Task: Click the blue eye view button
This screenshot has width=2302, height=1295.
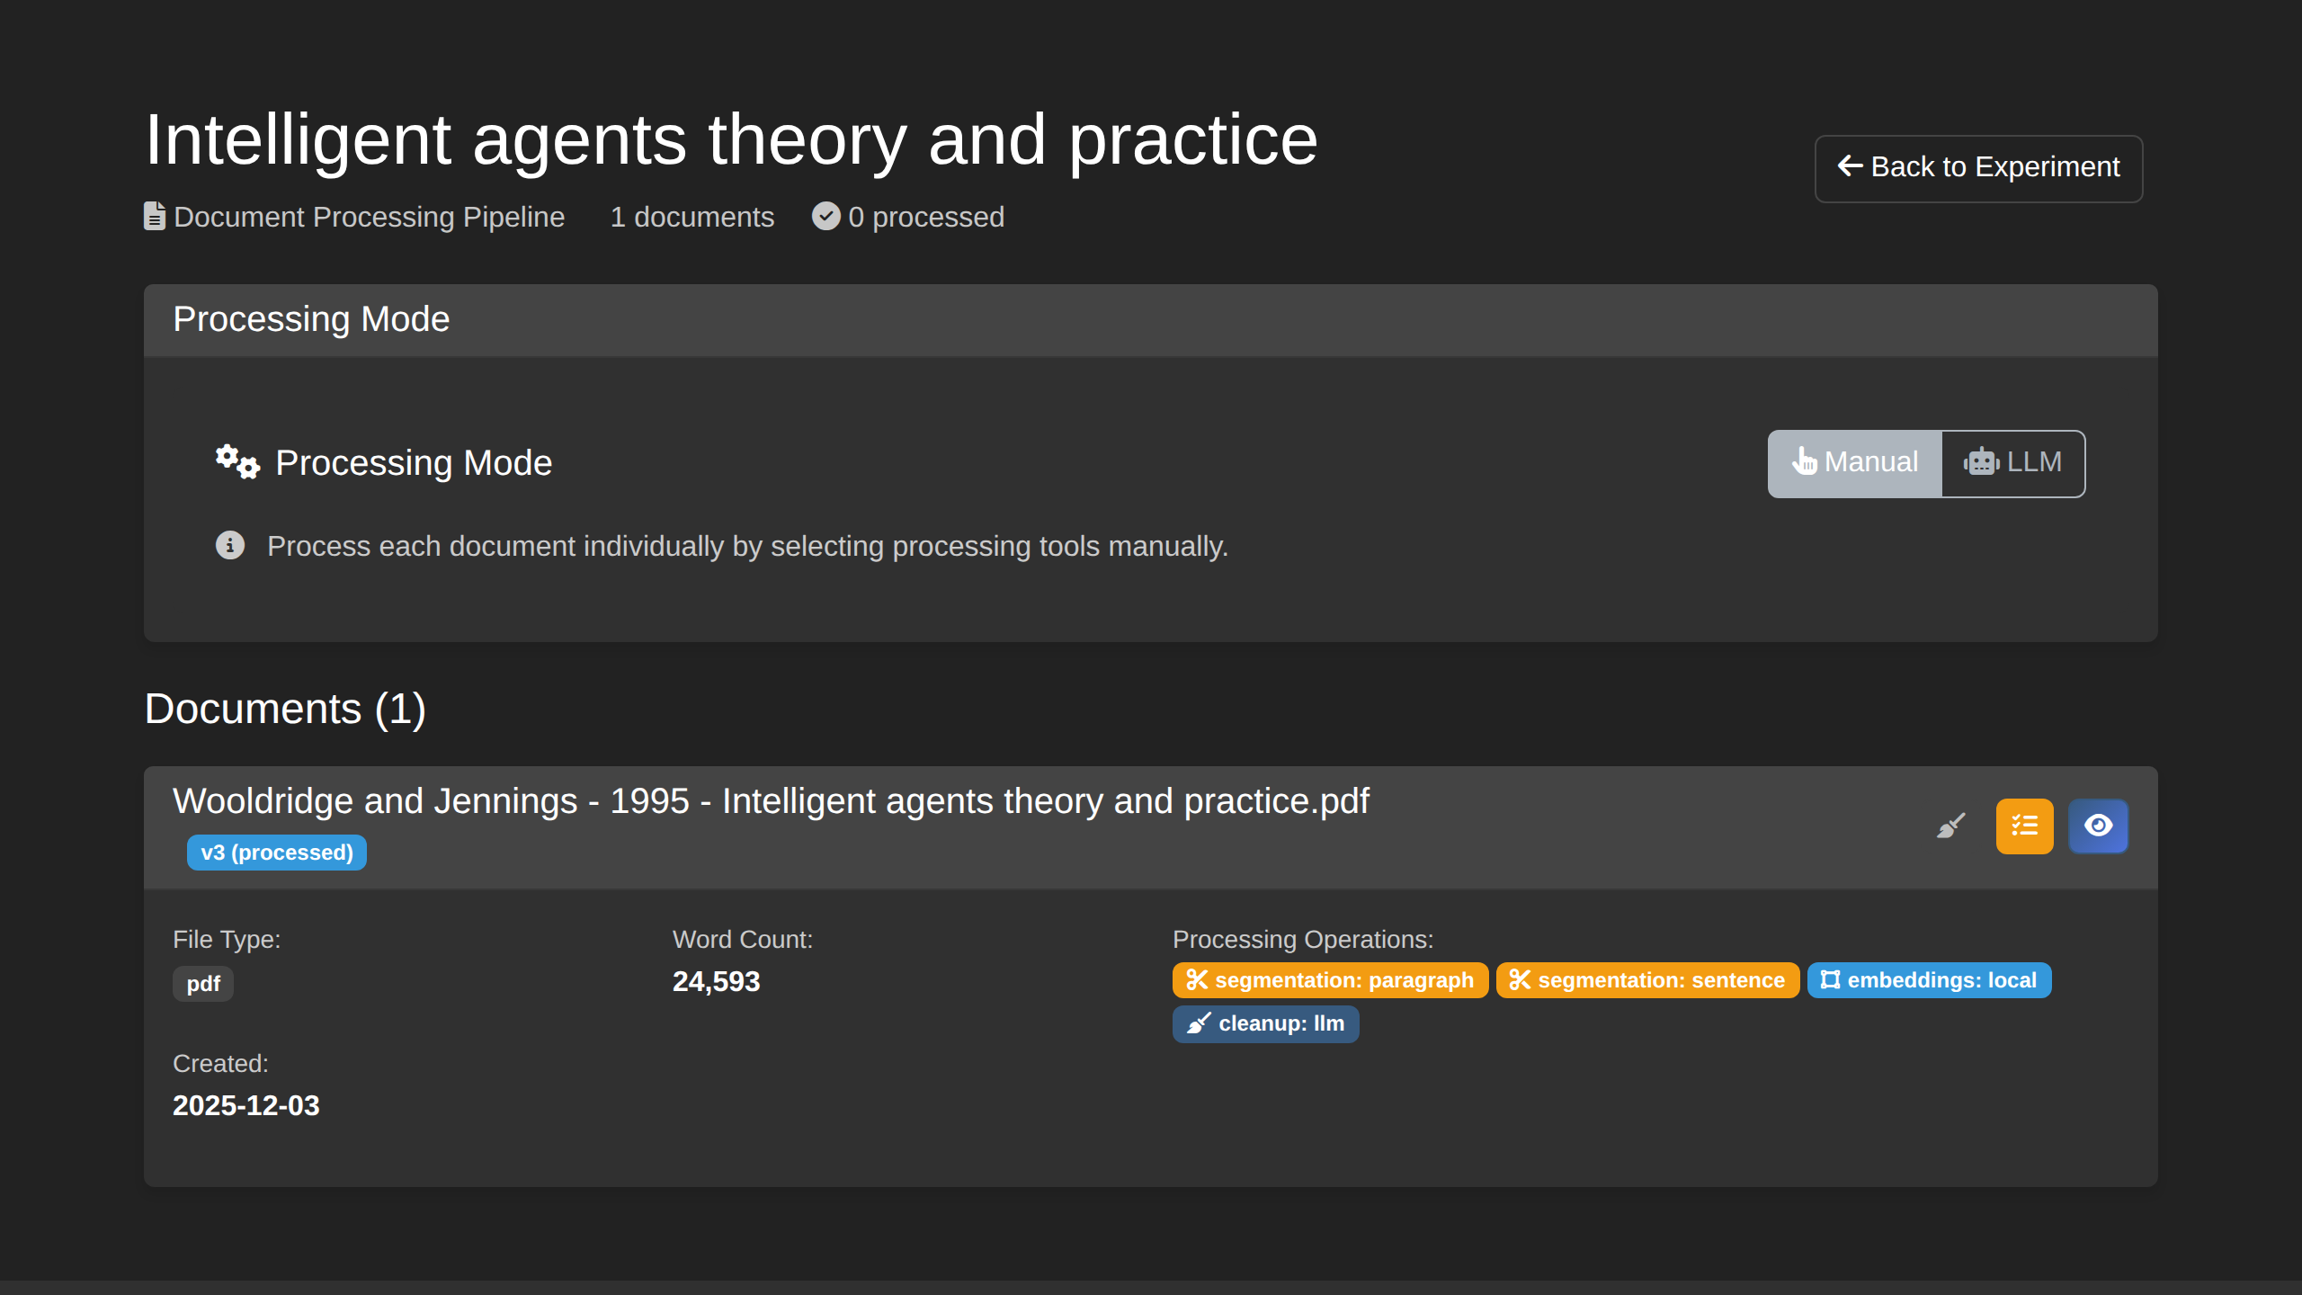Action: 2098,826
